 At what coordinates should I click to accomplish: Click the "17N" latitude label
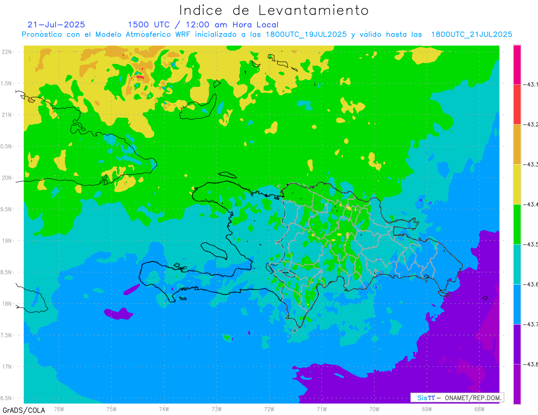(8, 367)
